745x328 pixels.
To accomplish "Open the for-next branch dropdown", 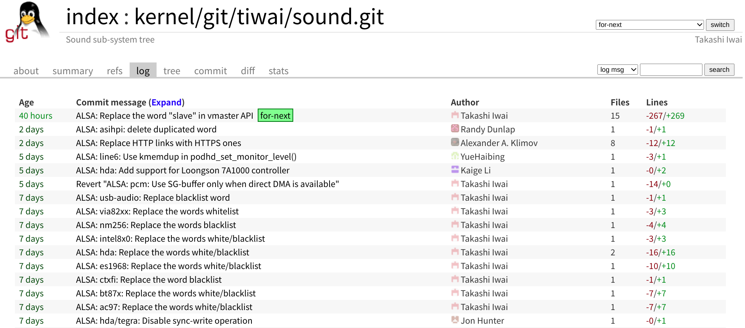I will (649, 25).
